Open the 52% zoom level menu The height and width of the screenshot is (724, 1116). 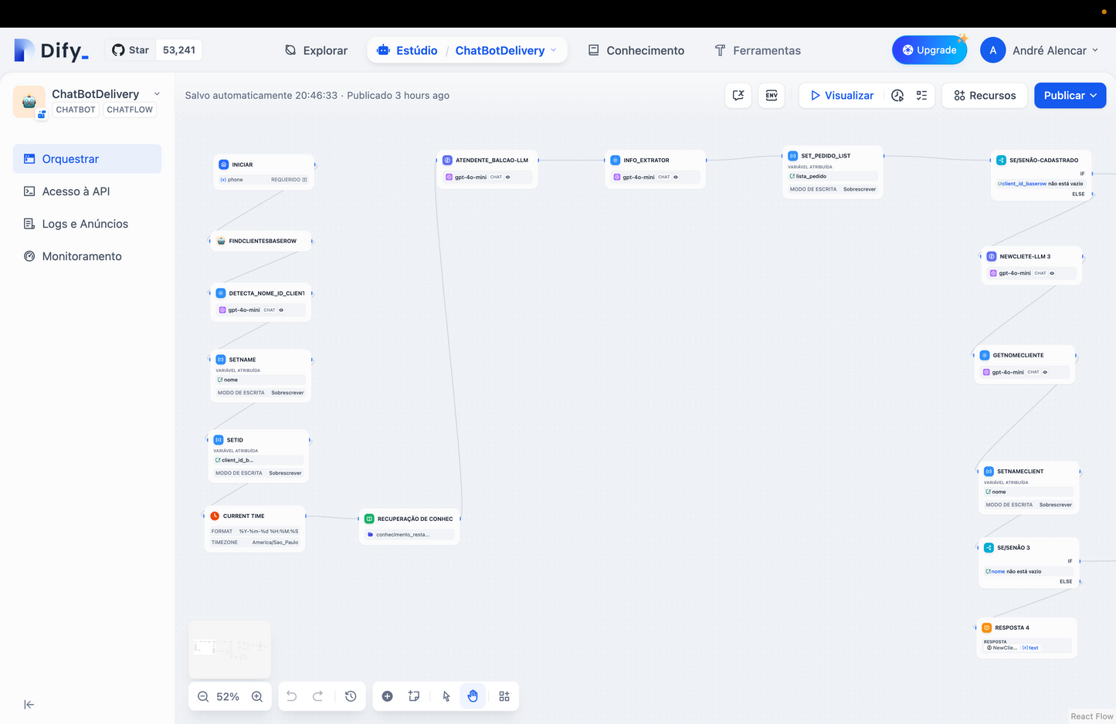coord(228,696)
